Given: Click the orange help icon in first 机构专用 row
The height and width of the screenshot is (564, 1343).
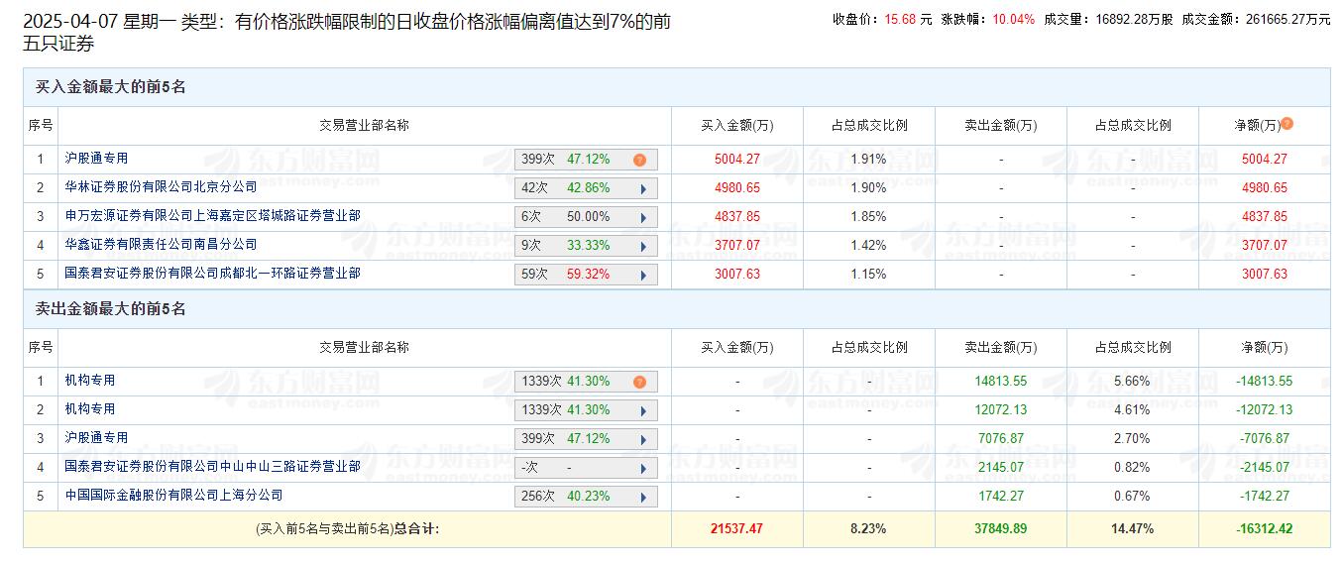Looking at the screenshot, I should coord(639,382).
